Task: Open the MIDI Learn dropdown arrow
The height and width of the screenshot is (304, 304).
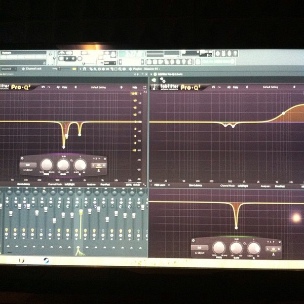Action: 169,185
